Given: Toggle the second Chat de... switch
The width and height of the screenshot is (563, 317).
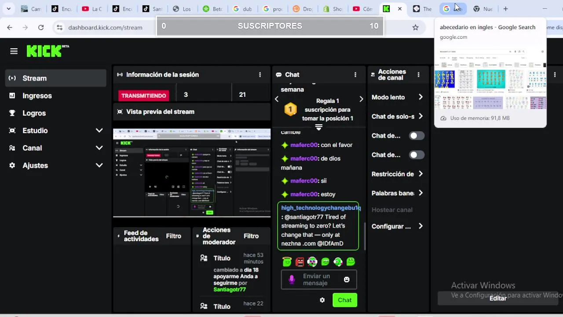Looking at the screenshot, I should [x=417, y=155].
